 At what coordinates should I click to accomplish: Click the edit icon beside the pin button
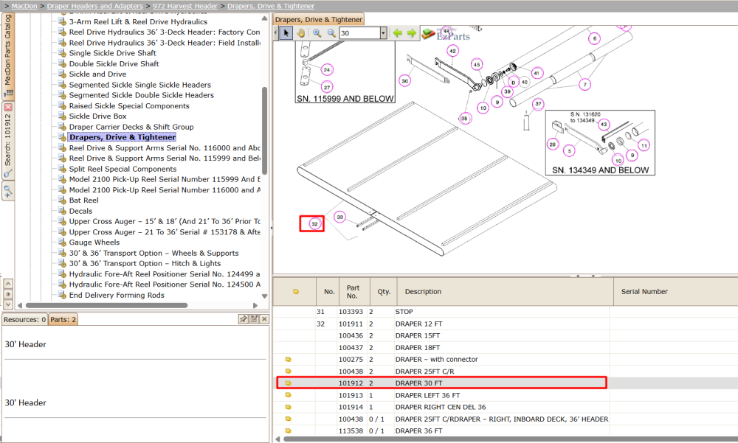(x=254, y=319)
